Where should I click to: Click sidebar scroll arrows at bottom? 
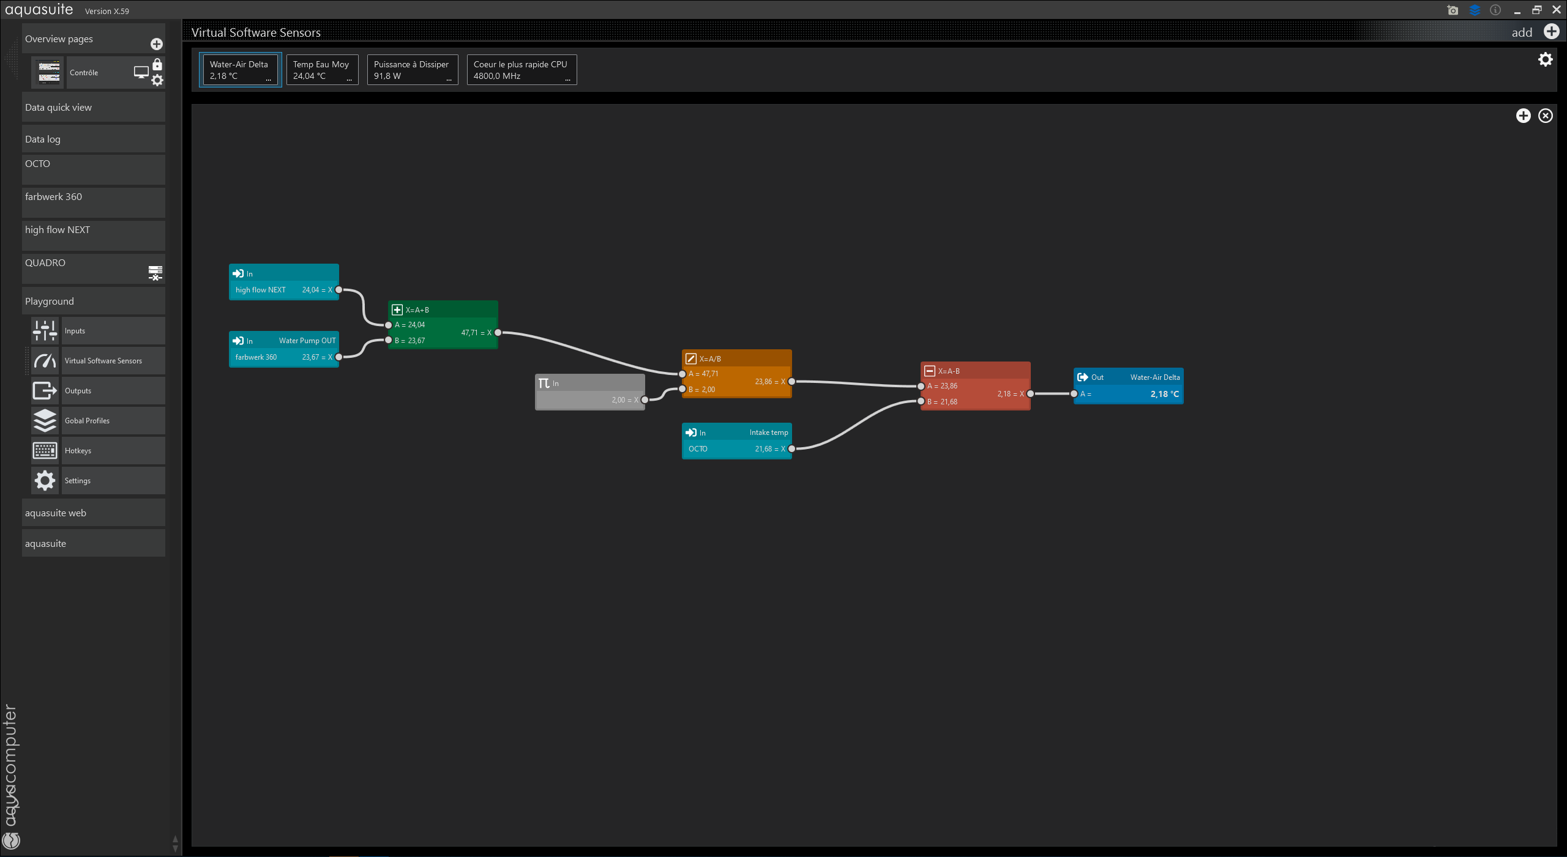(175, 844)
